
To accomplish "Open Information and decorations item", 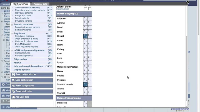I will 28,66.
